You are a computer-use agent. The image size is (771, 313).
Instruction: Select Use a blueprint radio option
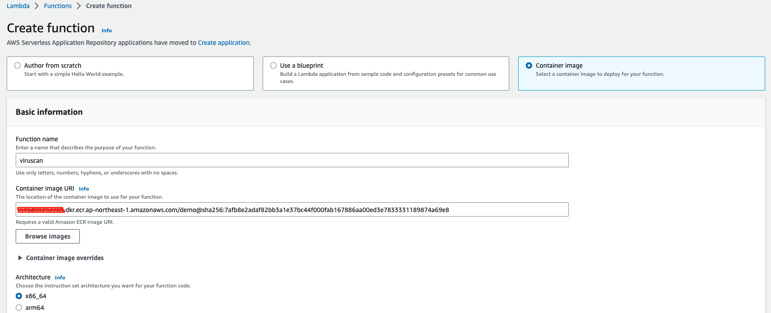(273, 65)
